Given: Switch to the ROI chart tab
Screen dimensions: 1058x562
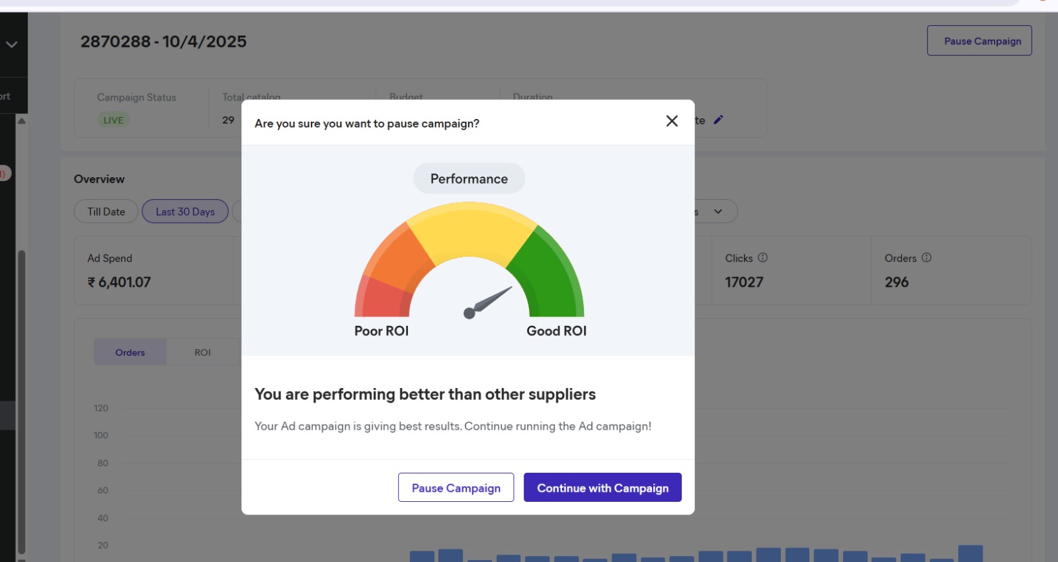Looking at the screenshot, I should click(202, 352).
